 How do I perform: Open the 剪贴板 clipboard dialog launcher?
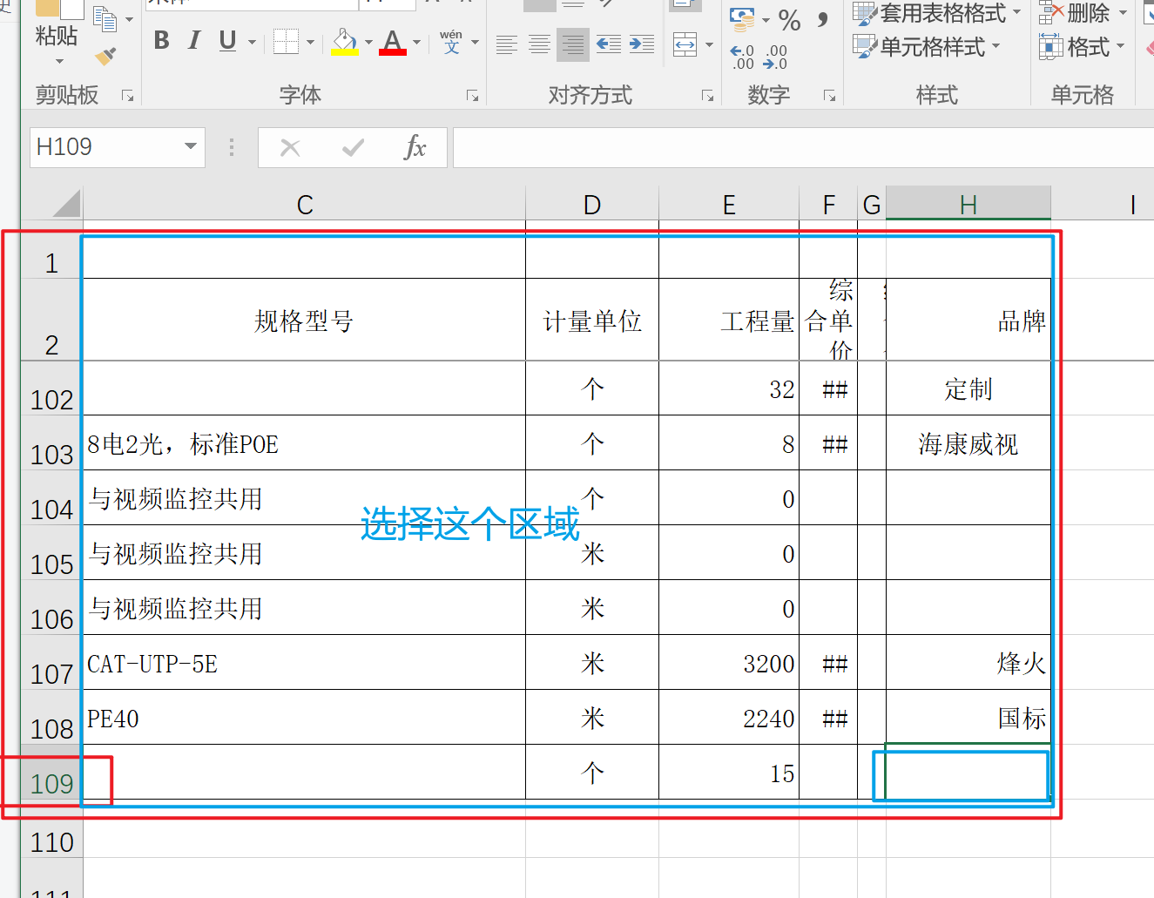tap(128, 96)
